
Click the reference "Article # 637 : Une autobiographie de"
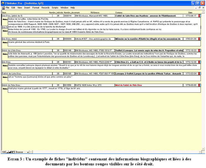95,39
